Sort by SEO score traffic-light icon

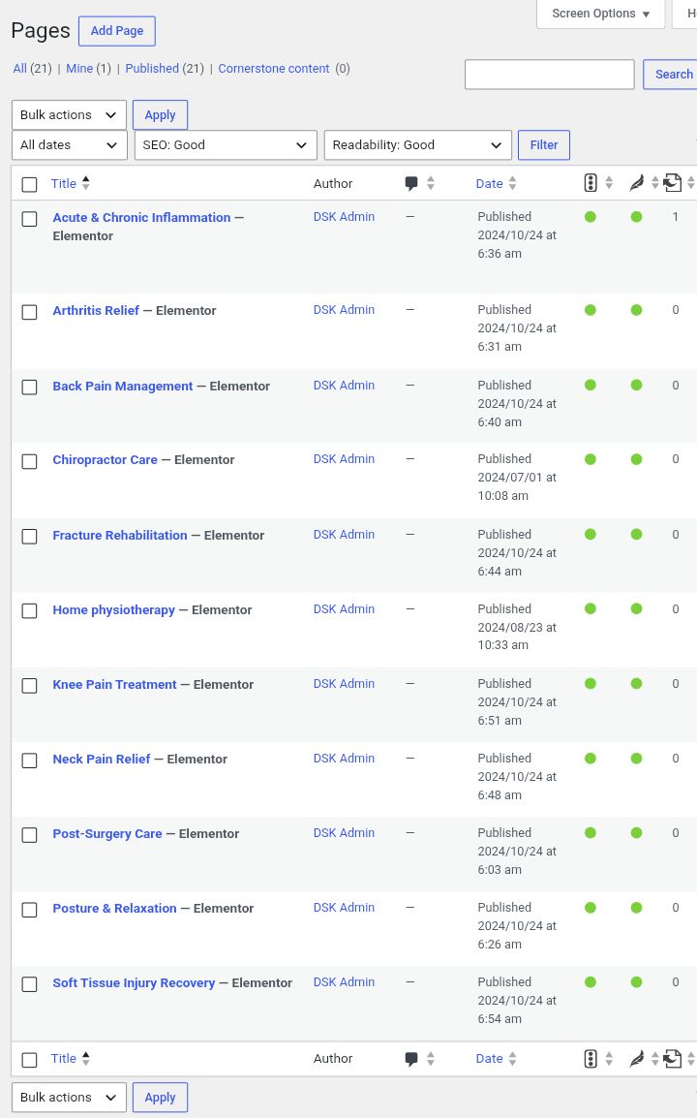(x=591, y=183)
